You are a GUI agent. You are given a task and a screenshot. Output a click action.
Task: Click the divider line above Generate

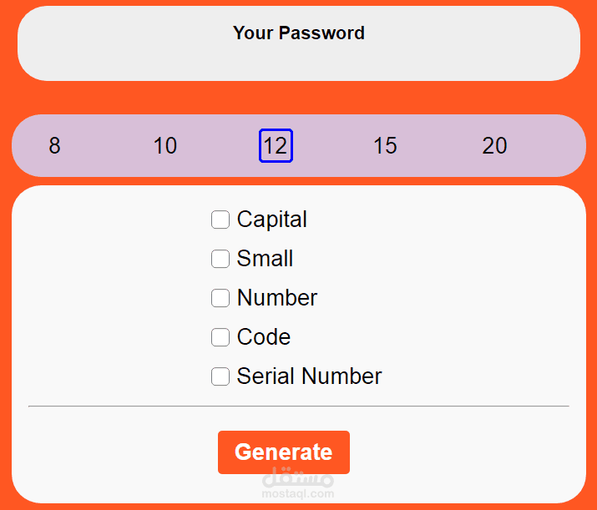pyautogui.click(x=299, y=406)
